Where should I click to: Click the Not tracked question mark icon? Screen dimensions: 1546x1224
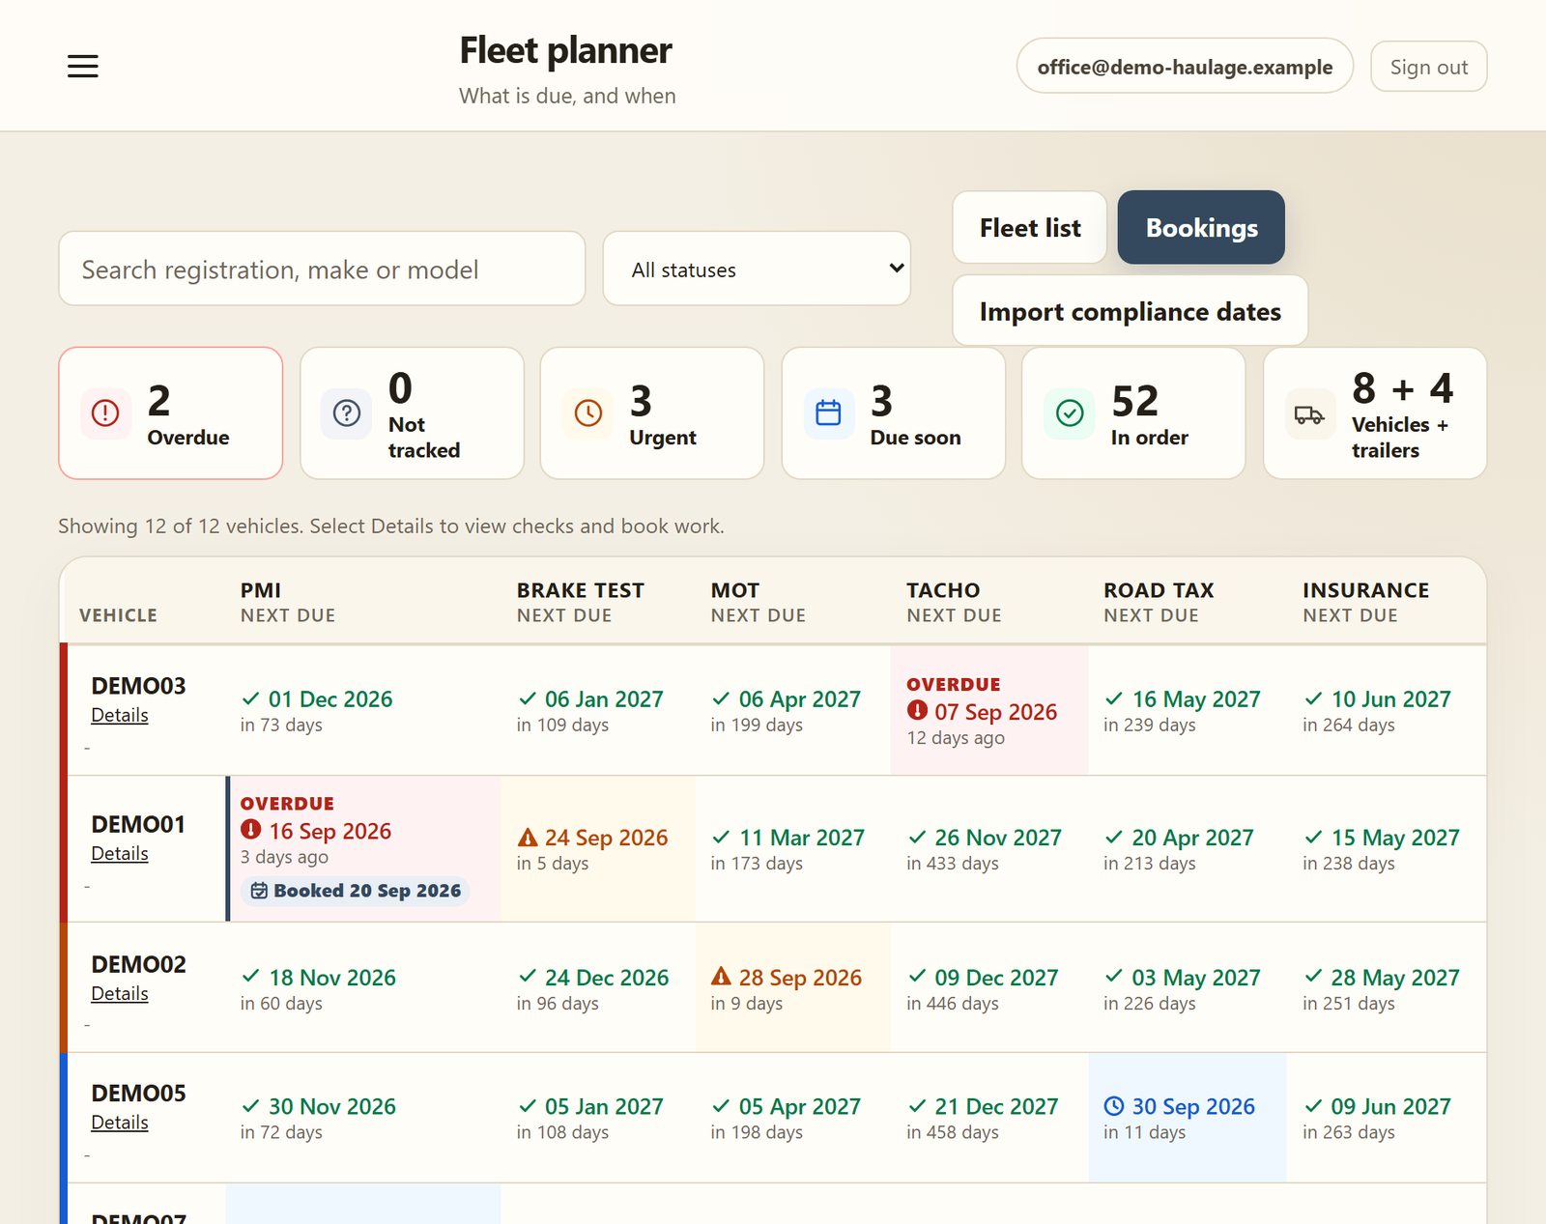[x=347, y=413]
